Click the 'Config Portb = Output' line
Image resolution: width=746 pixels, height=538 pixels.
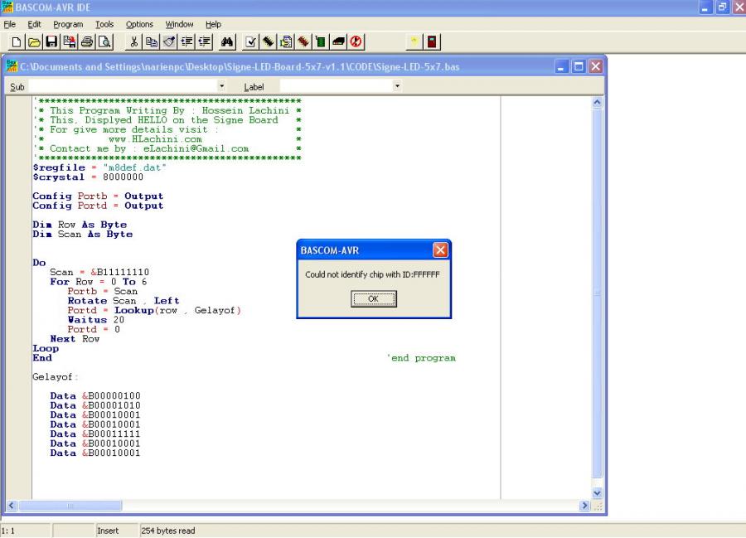coord(98,196)
